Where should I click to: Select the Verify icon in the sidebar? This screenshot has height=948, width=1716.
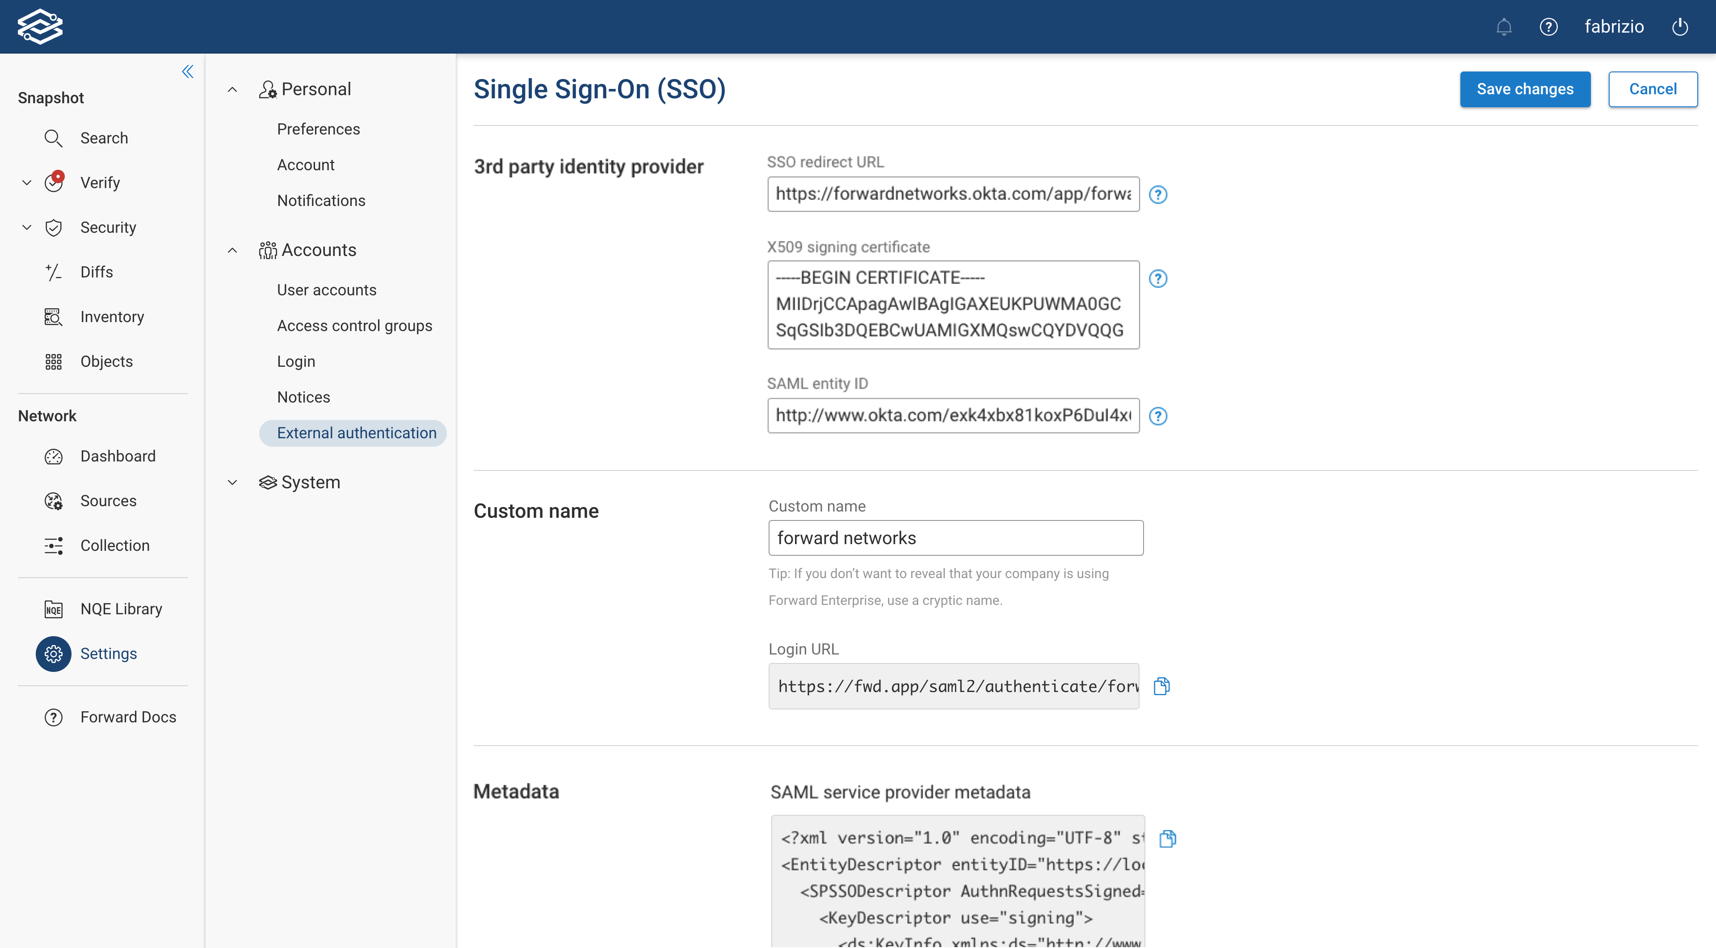pyautogui.click(x=54, y=182)
